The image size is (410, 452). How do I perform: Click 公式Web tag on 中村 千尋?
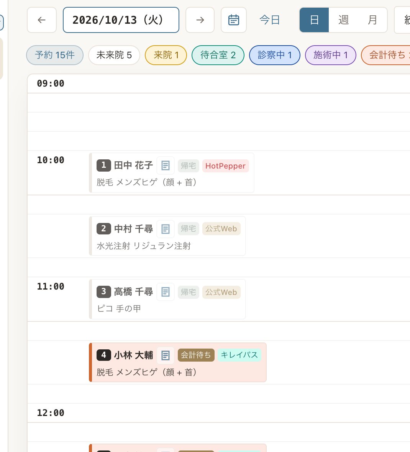pos(221,229)
